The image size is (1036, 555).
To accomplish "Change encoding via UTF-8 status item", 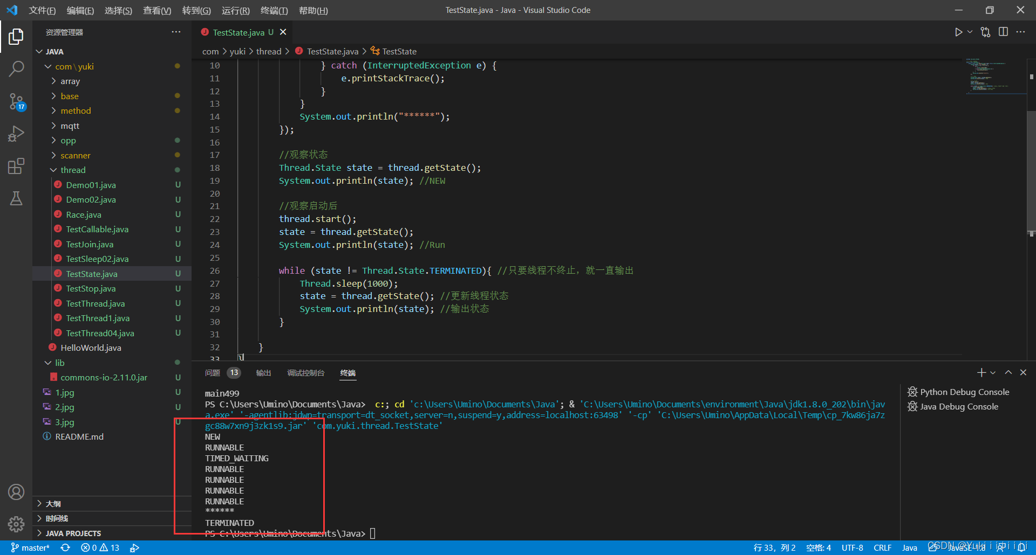I will pos(852,547).
